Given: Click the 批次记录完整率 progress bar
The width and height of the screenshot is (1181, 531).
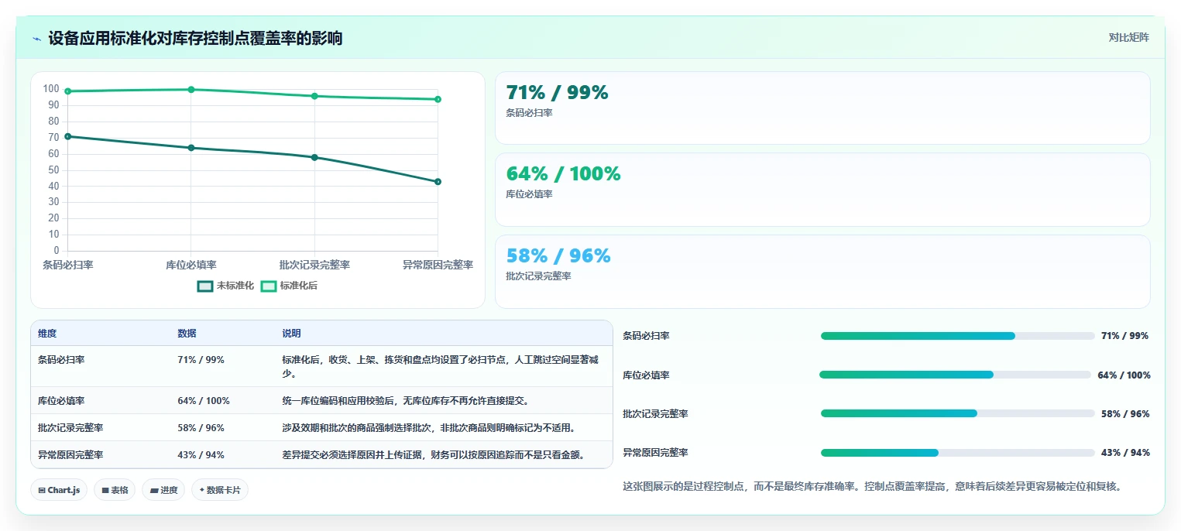Looking at the screenshot, I should (958, 413).
